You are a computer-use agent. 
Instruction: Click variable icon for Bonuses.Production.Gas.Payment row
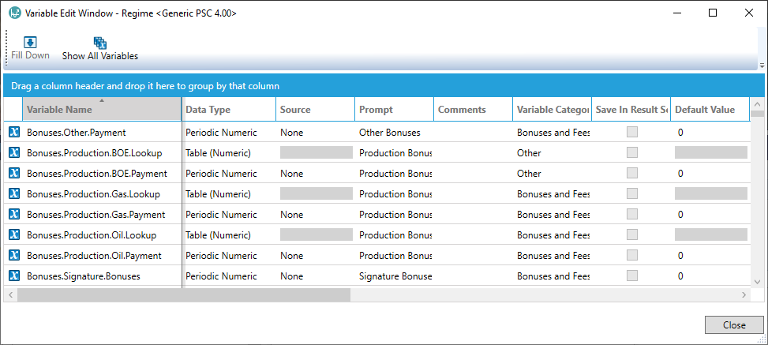click(x=14, y=215)
